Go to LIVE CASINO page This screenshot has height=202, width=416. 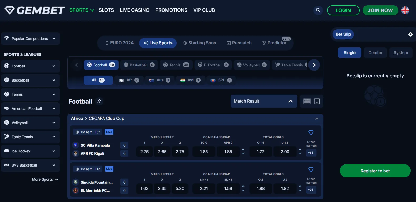(x=135, y=10)
